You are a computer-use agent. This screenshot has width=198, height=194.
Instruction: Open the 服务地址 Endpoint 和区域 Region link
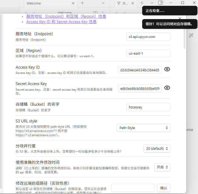66,16
